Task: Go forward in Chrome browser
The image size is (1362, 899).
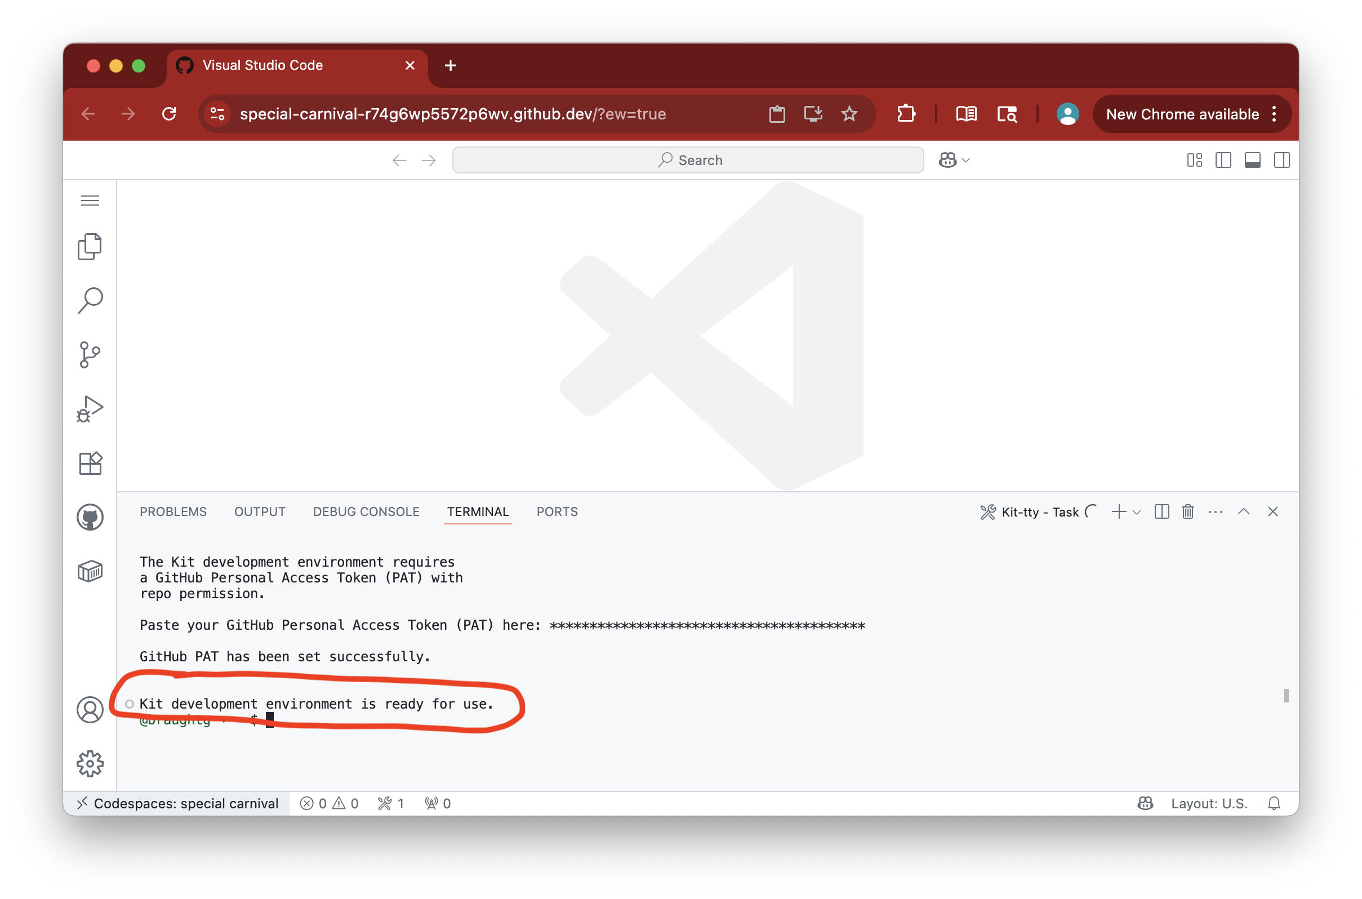Action: coord(128,114)
